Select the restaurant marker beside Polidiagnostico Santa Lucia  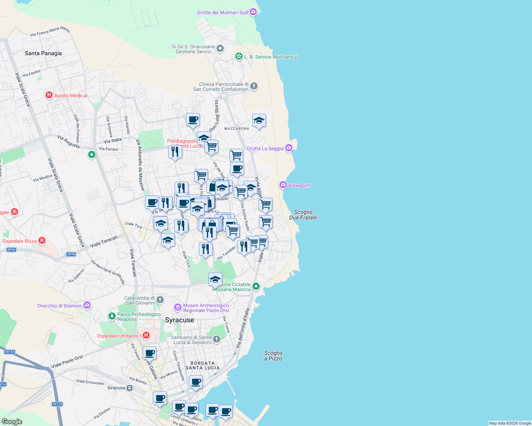point(175,153)
